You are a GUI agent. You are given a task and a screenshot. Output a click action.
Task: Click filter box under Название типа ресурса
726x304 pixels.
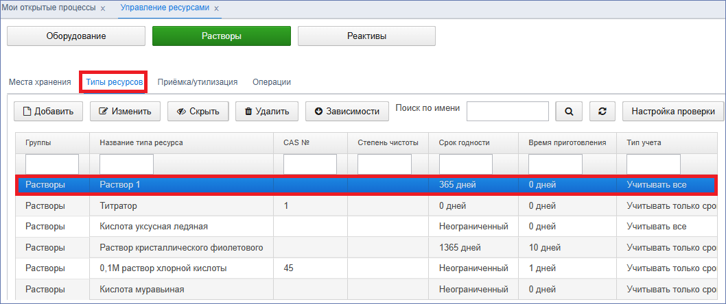point(126,164)
